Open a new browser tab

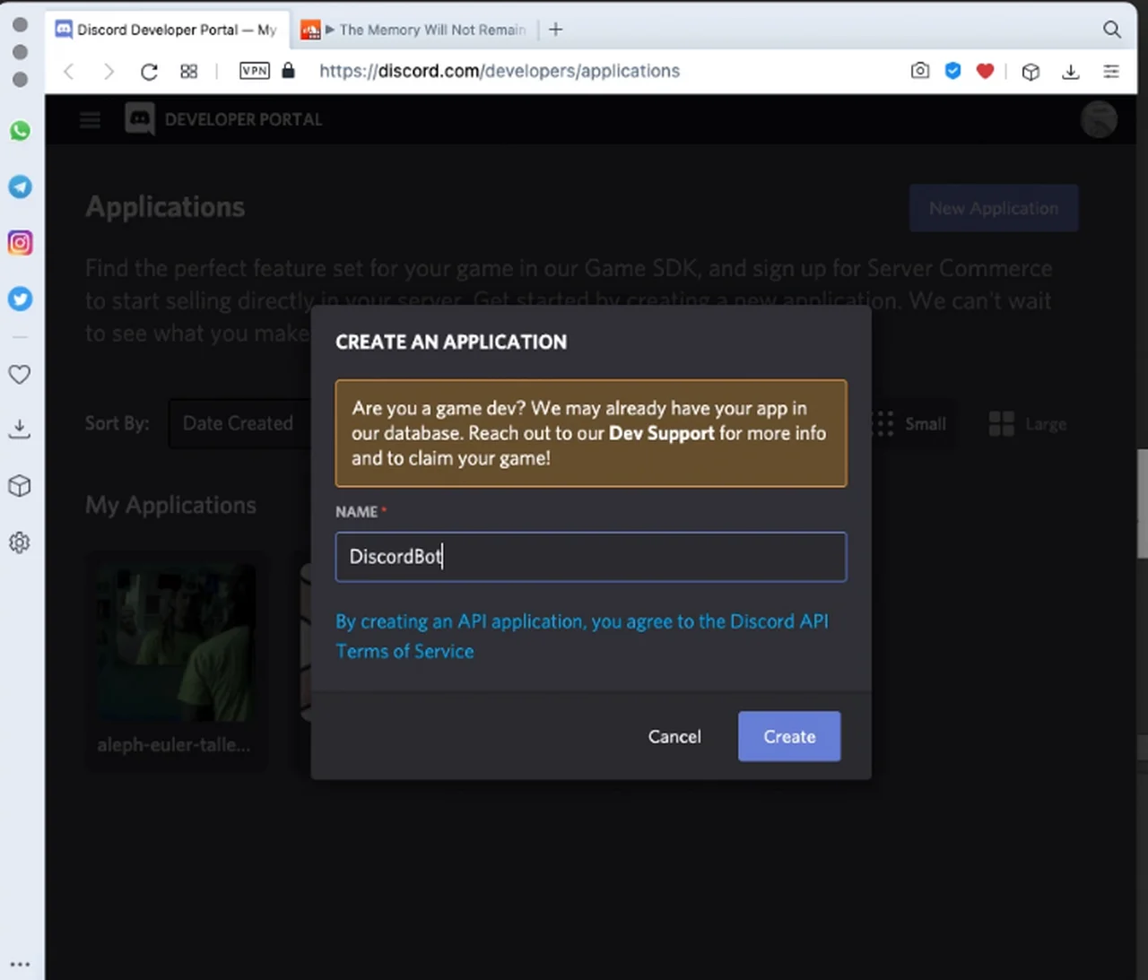tap(556, 30)
